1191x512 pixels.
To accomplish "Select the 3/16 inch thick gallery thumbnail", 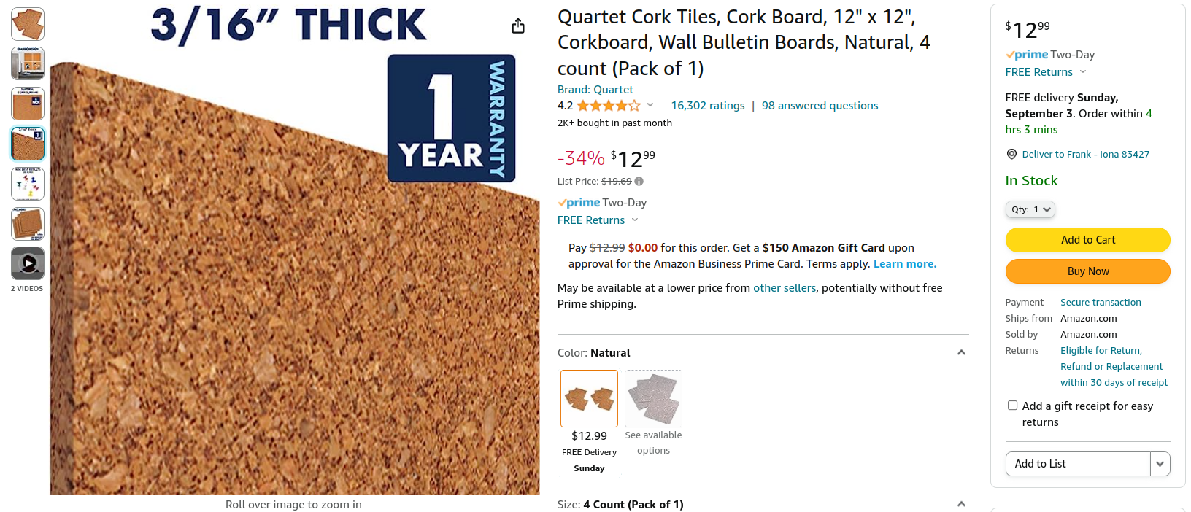I will [x=27, y=143].
